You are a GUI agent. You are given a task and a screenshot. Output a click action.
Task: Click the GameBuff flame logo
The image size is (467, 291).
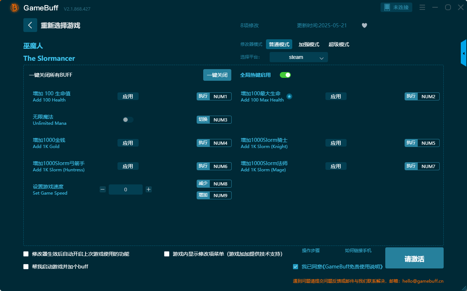click(14, 7)
